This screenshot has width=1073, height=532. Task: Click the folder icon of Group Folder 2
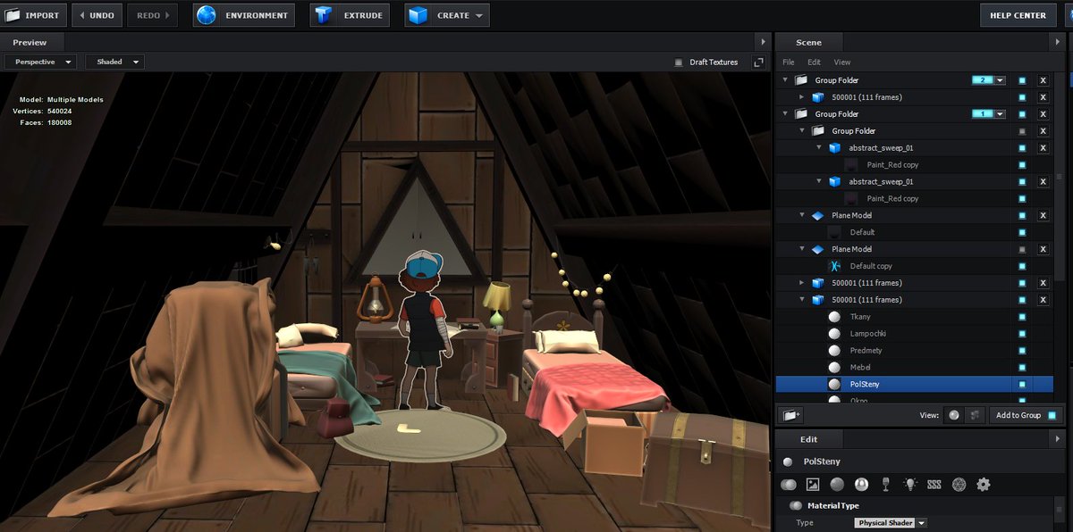click(x=800, y=80)
